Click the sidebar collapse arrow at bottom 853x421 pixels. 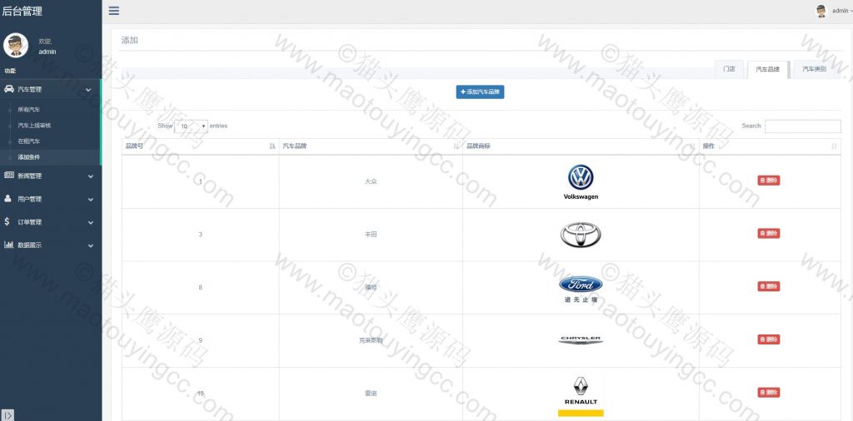click(x=7, y=415)
